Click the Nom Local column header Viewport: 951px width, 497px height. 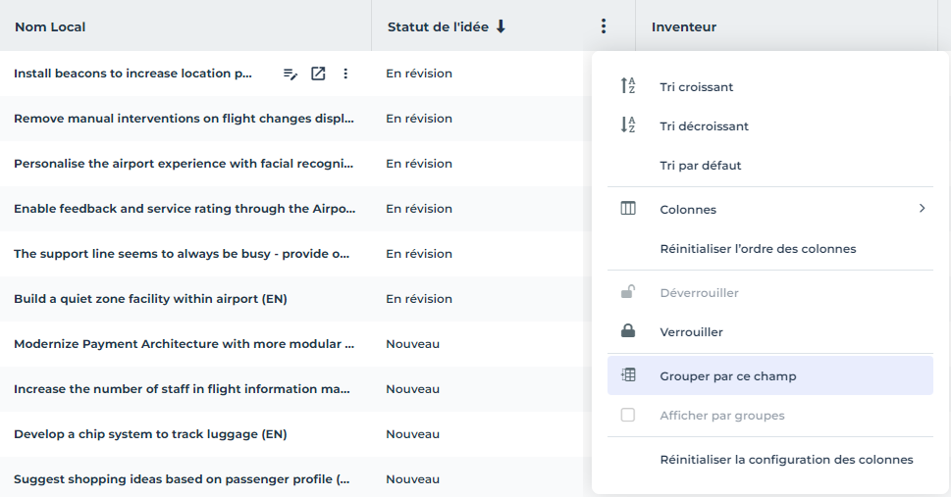(50, 26)
